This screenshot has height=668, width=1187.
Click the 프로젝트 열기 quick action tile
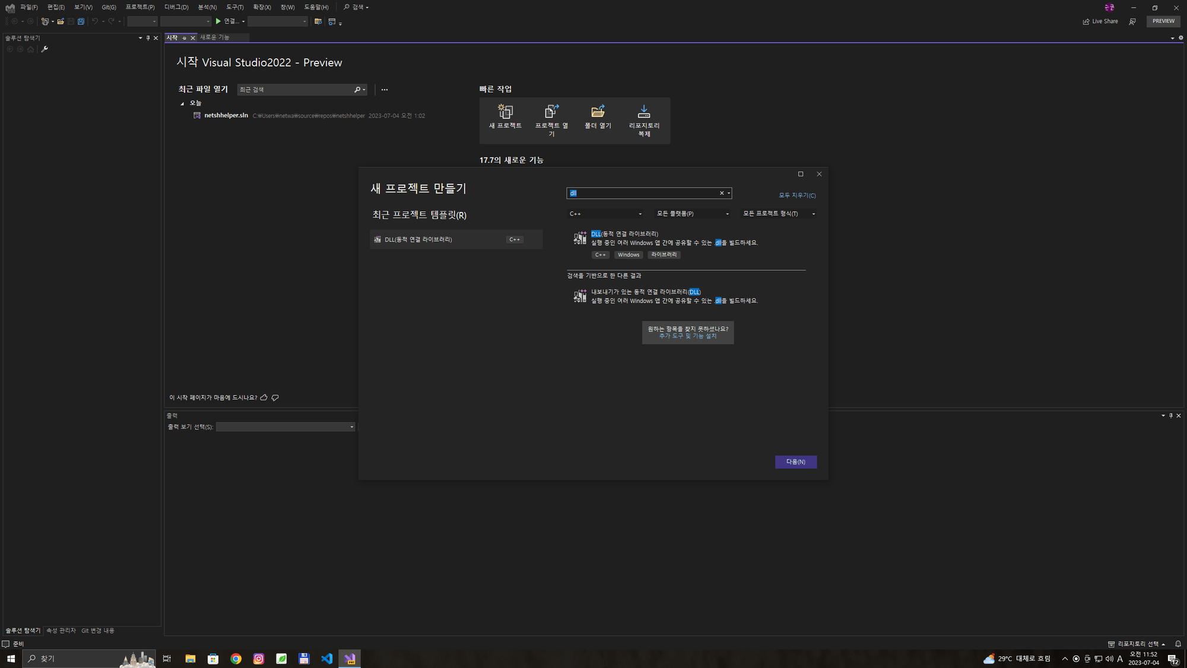[x=551, y=121]
